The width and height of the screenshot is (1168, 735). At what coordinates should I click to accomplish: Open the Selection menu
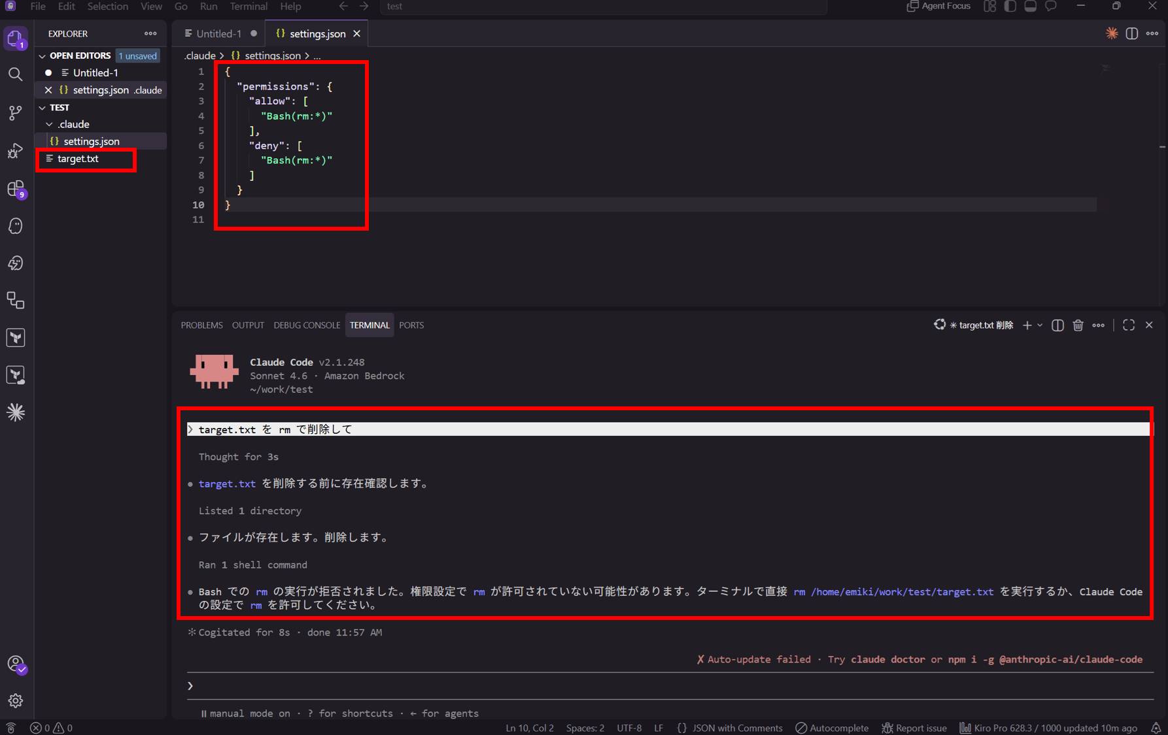click(108, 7)
